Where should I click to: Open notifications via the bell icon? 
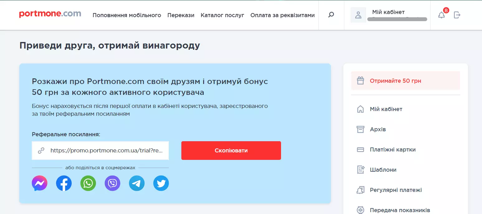point(441,15)
